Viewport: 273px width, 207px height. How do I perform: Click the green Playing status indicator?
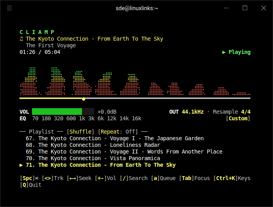tap(236, 52)
